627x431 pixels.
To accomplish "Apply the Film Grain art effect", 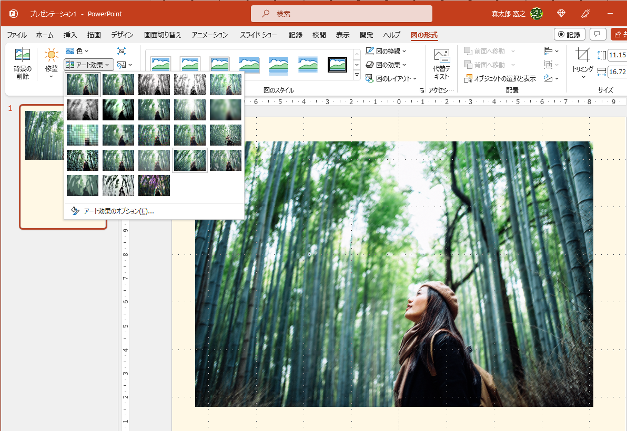I will pyautogui.click(x=154, y=135).
